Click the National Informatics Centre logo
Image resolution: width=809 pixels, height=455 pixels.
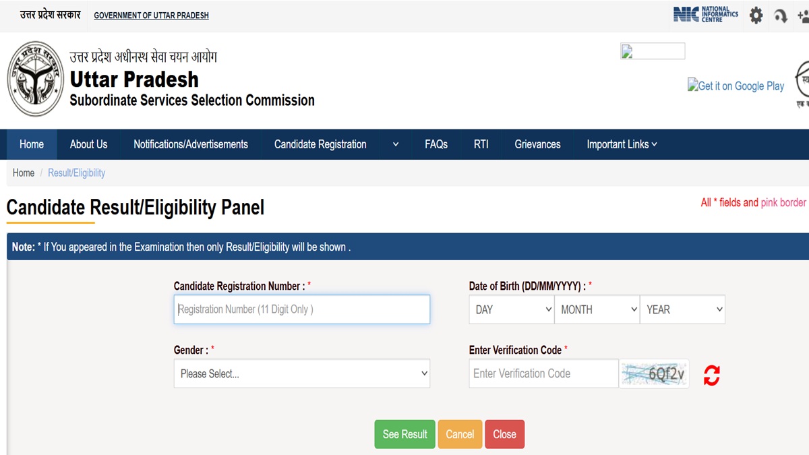click(x=705, y=15)
